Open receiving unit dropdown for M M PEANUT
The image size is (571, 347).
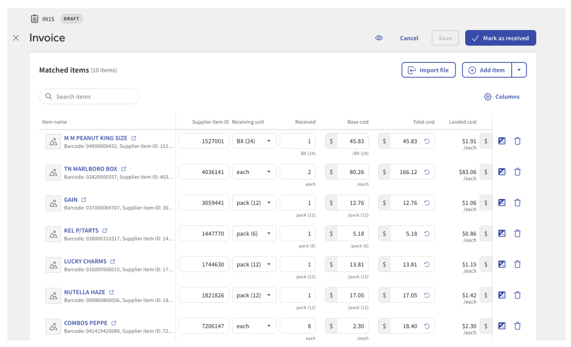coord(254,141)
